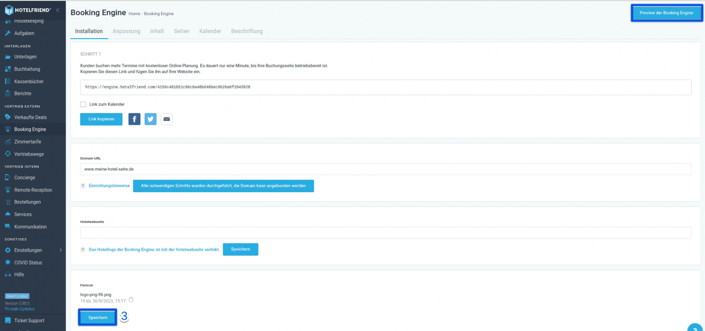Click help icon beside Hotellogo hint
The height and width of the screenshot is (331, 705).
point(83,249)
